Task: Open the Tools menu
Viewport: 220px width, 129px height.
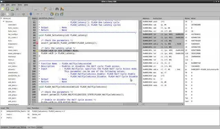Action: 20,5
